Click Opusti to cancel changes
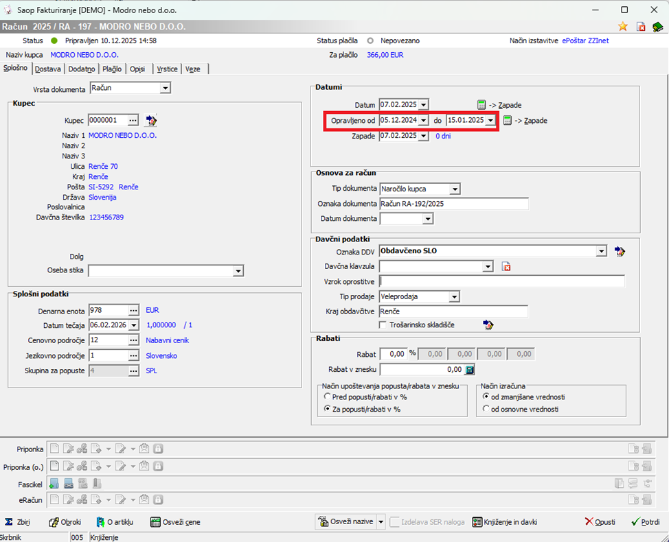Screen dimensions: 669x542 (600, 522)
